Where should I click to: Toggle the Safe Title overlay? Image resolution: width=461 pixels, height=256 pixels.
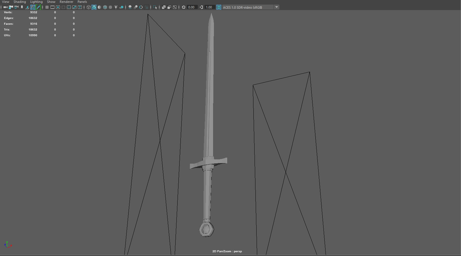(x=80, y=7)
